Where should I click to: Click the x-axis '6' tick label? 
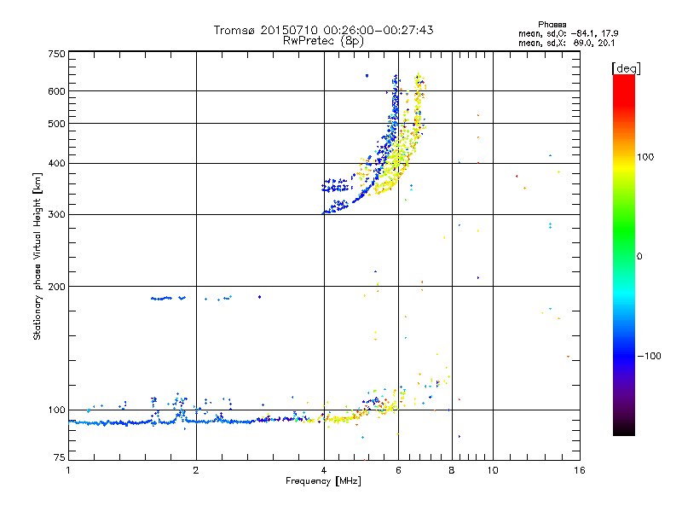click(x=398, y=470)
